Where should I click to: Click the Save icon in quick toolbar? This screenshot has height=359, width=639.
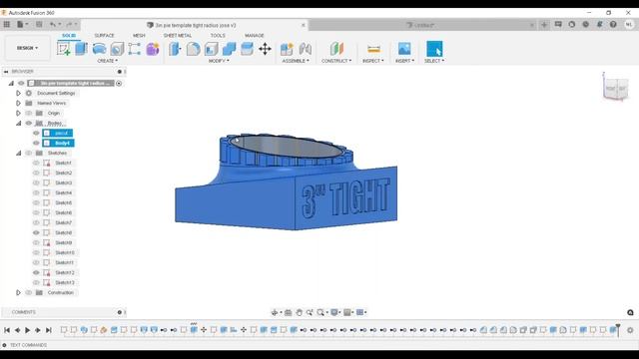39,24
